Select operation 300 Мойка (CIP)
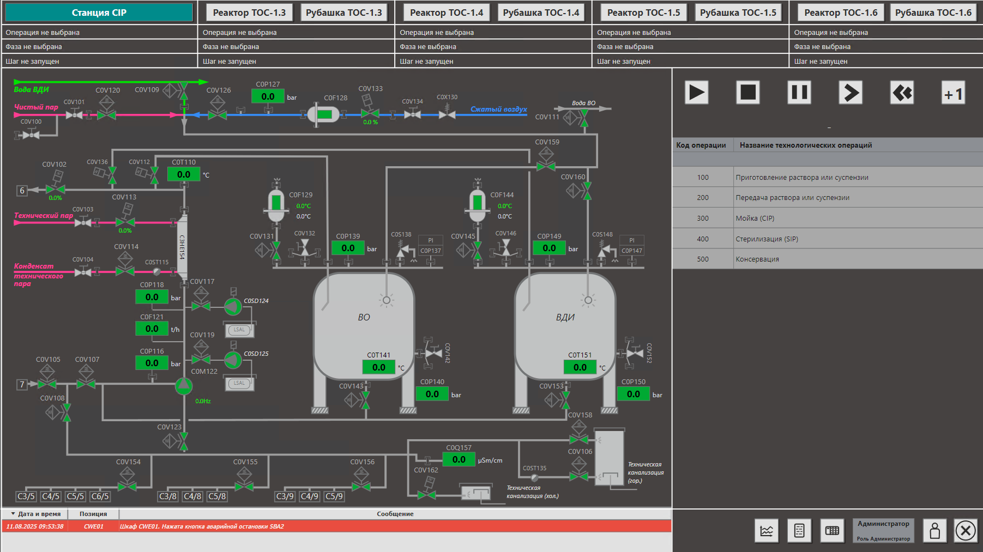 tap(827, 218)
